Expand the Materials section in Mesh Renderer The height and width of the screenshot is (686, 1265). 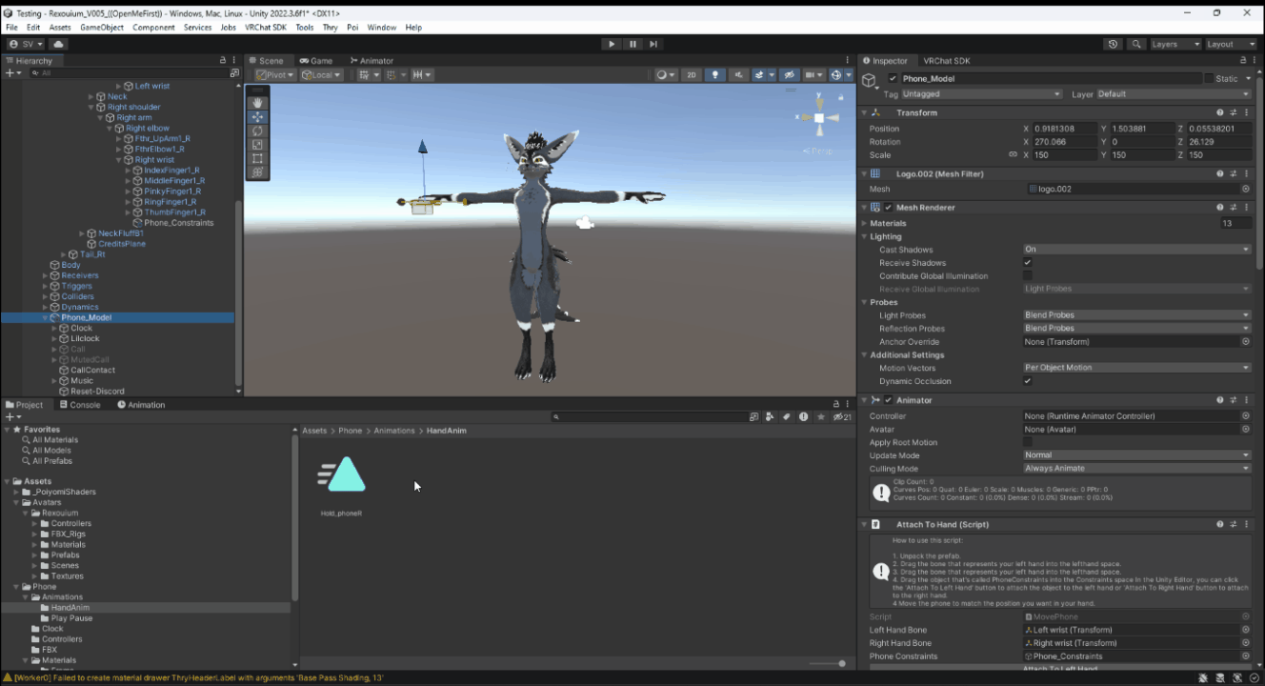pos(865,224)
